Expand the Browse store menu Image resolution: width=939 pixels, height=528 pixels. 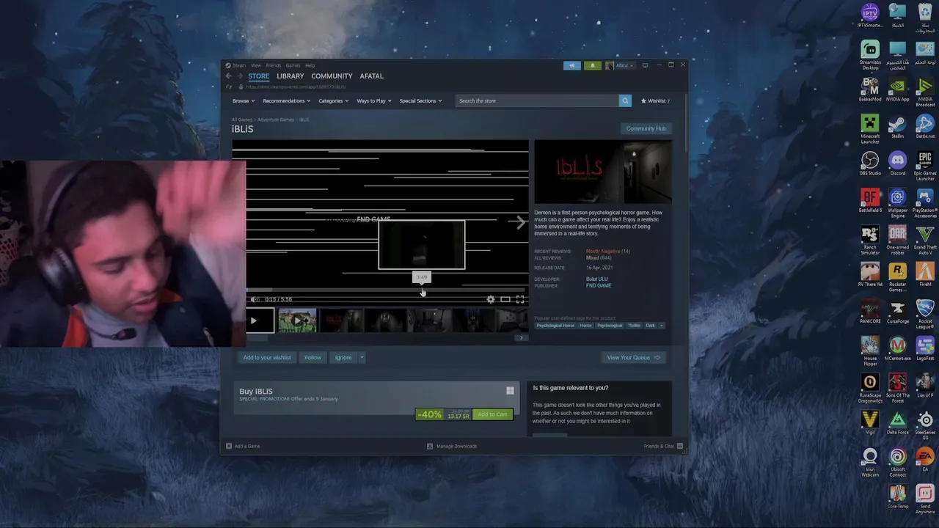click(x=244, y=100)
